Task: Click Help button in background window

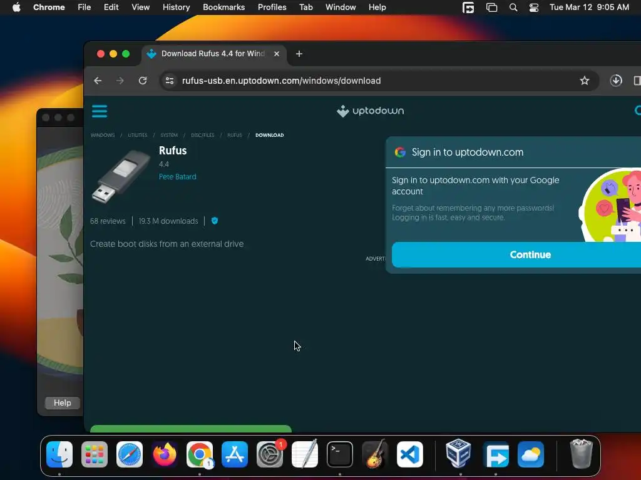Action: (62, 403)
